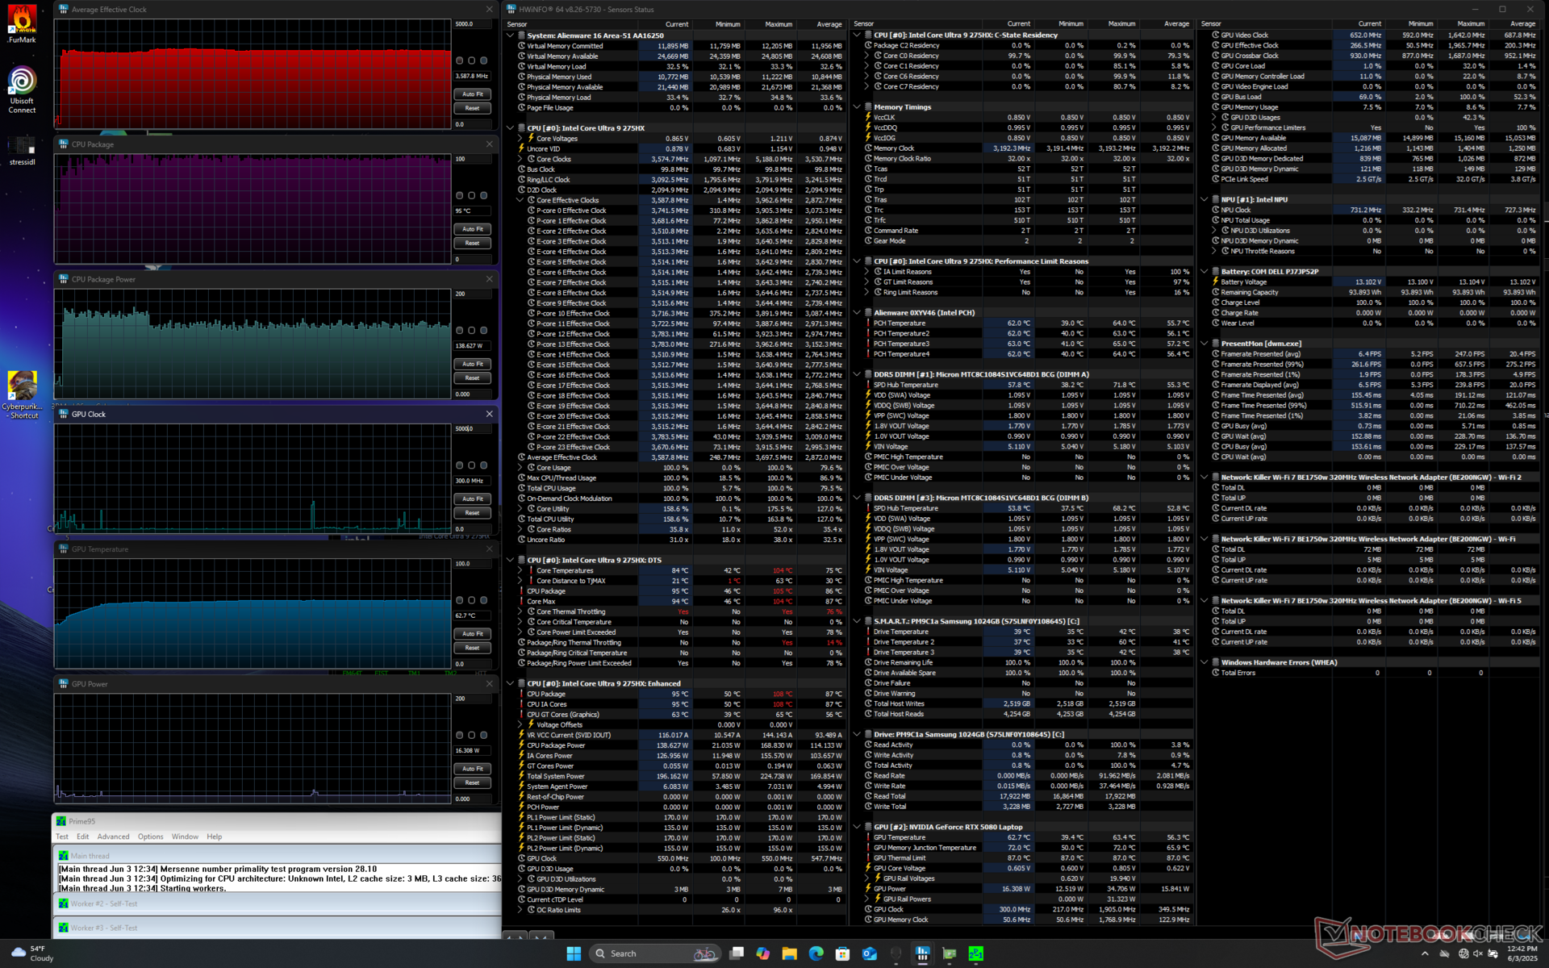Launch Microsoft Edge from taskbar
Image resolution: width=1549 pixels, height=968 pixels.
pos(816,953)
